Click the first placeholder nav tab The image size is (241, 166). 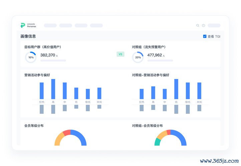(x=50, y=25)
